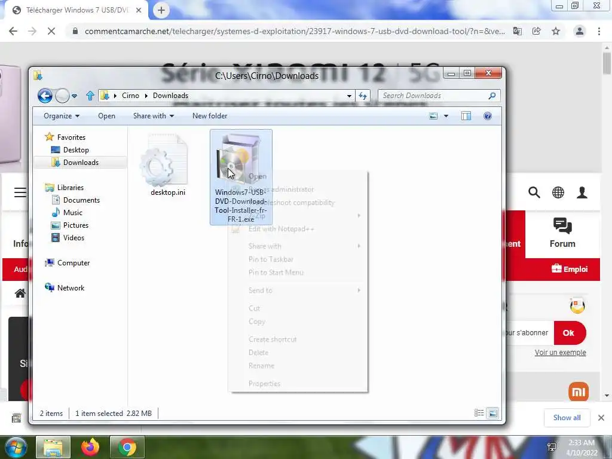Refresh the Downloads folder view
Image resolution: width=612 pixels, height=459 pixels.
(363, 96)
